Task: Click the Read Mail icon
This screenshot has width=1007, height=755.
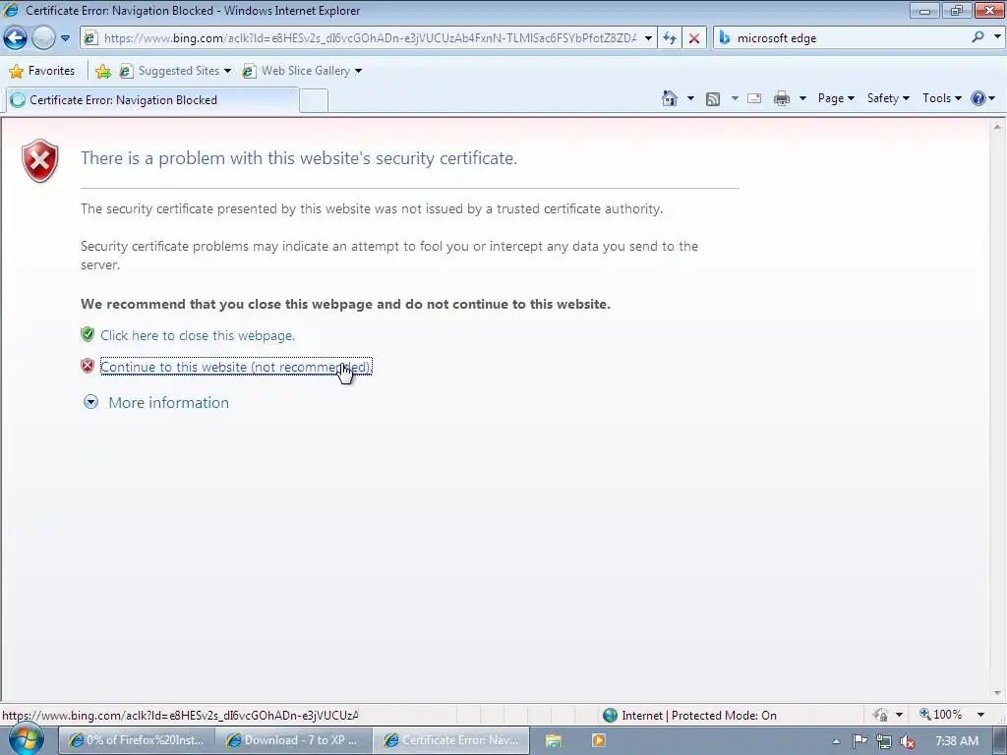Action: point(754,98)
